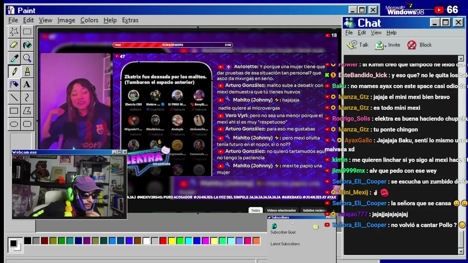Click the Chat scrollbar up arrow
Image resolution: width=468 pixels, height=263 pixels.
click(x=461, y=59)
